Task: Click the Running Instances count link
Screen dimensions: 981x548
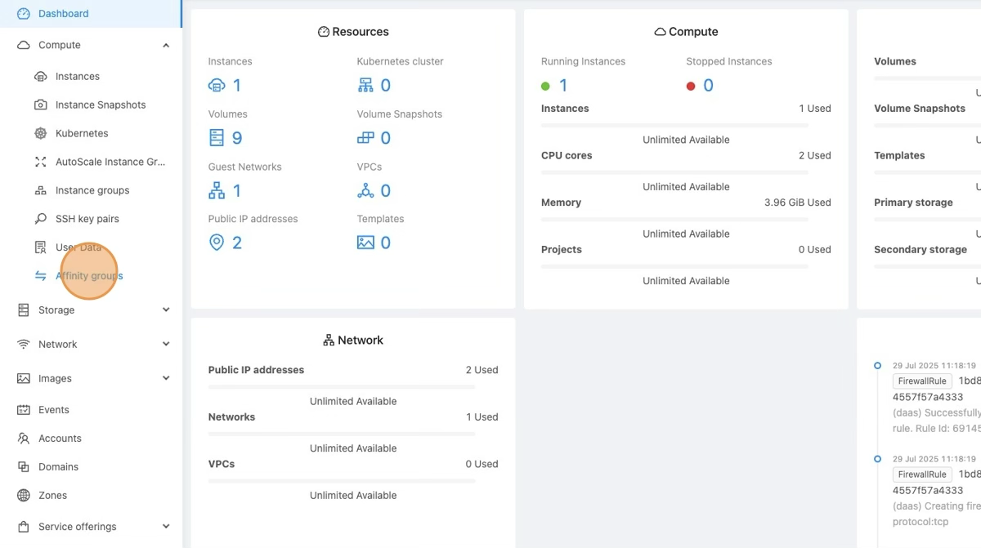Action: click(562, 86)
